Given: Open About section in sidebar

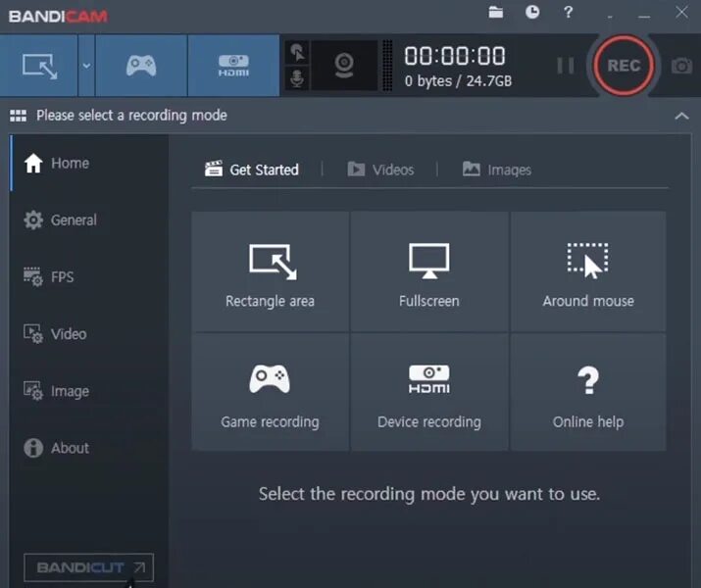Looking at the screenshot, I should pyautogui.click(x=89, y=448).
